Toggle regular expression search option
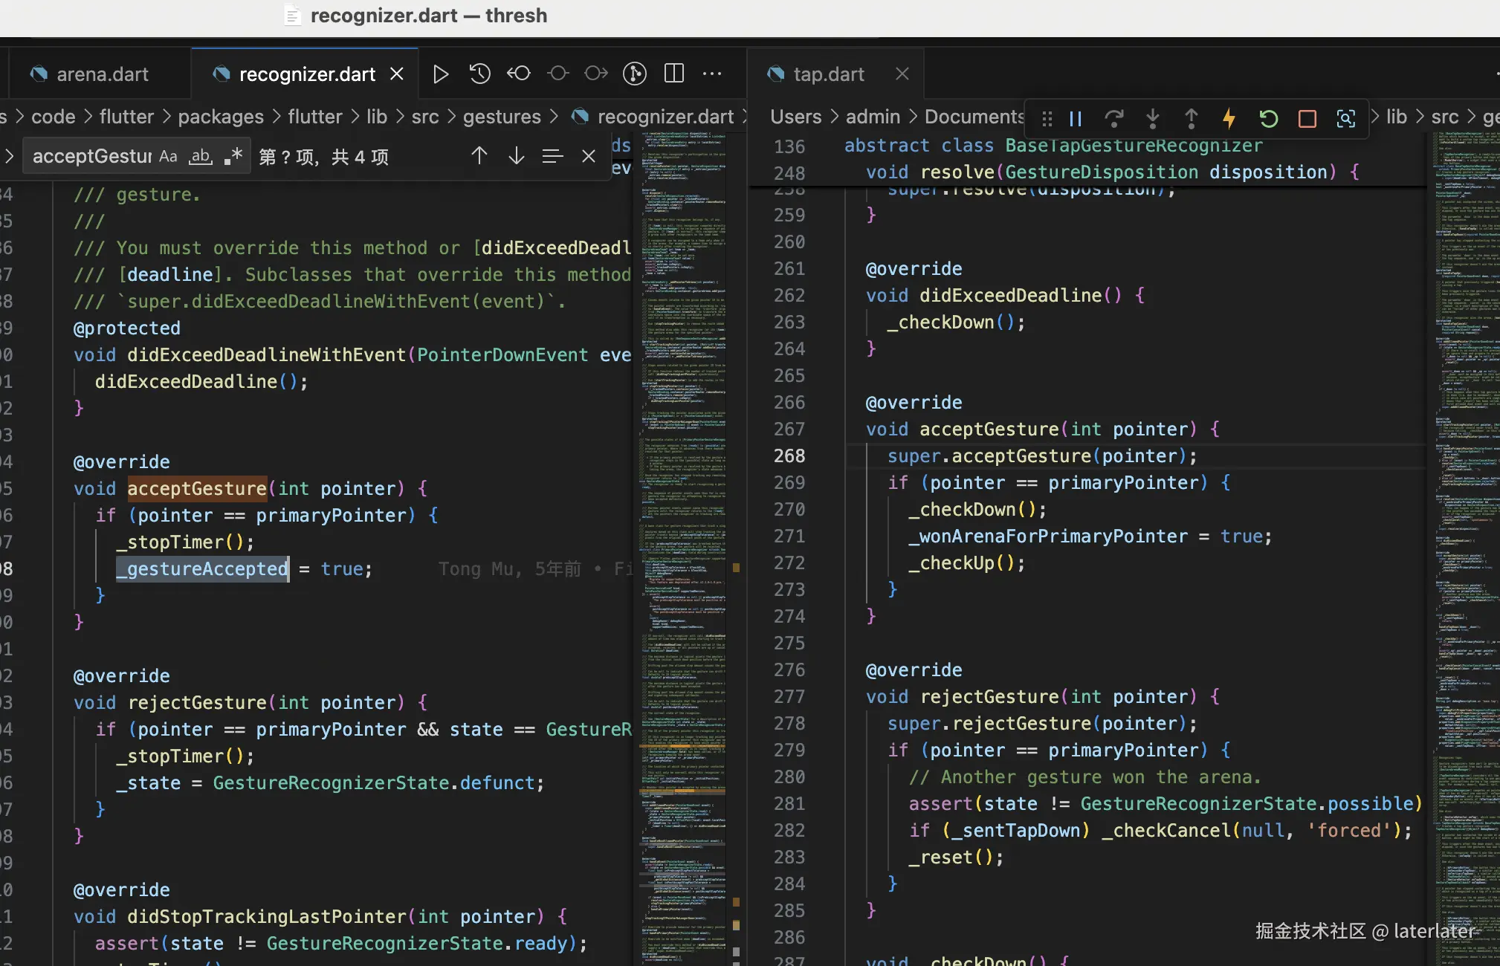The height and width of the screenshot is (966, 1500). click(233, 157)
